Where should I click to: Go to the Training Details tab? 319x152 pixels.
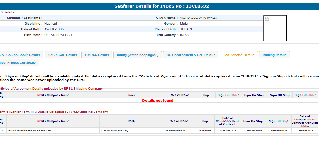274,55
